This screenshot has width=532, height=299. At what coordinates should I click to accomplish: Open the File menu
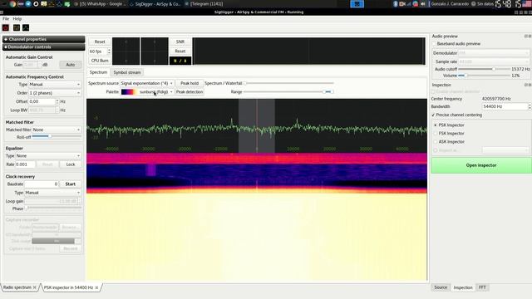[6, 18]
